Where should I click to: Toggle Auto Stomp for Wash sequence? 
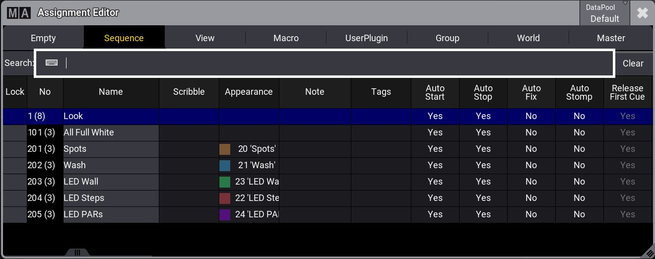(x=579, y=165)
